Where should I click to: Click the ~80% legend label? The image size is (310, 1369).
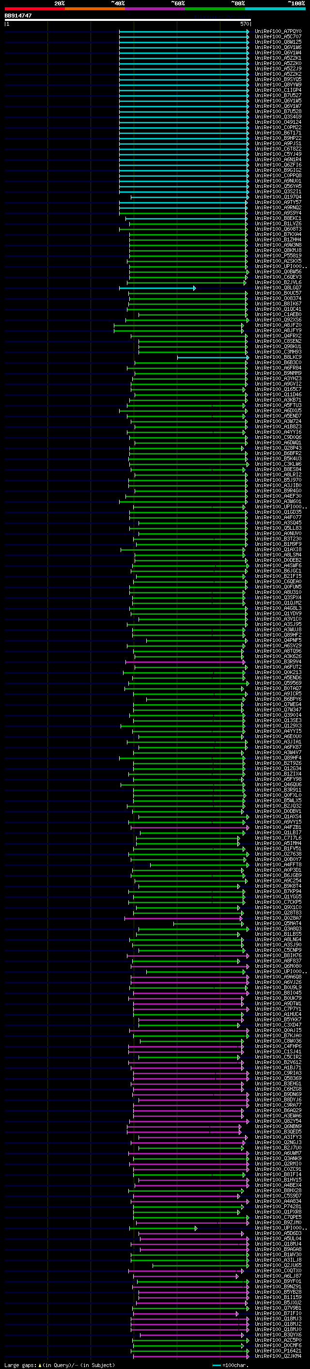[x=238, y=3]
